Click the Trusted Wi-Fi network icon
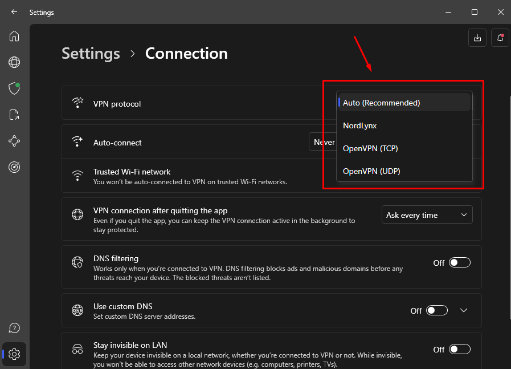This screenshot has width=511, height=369. 77,175
